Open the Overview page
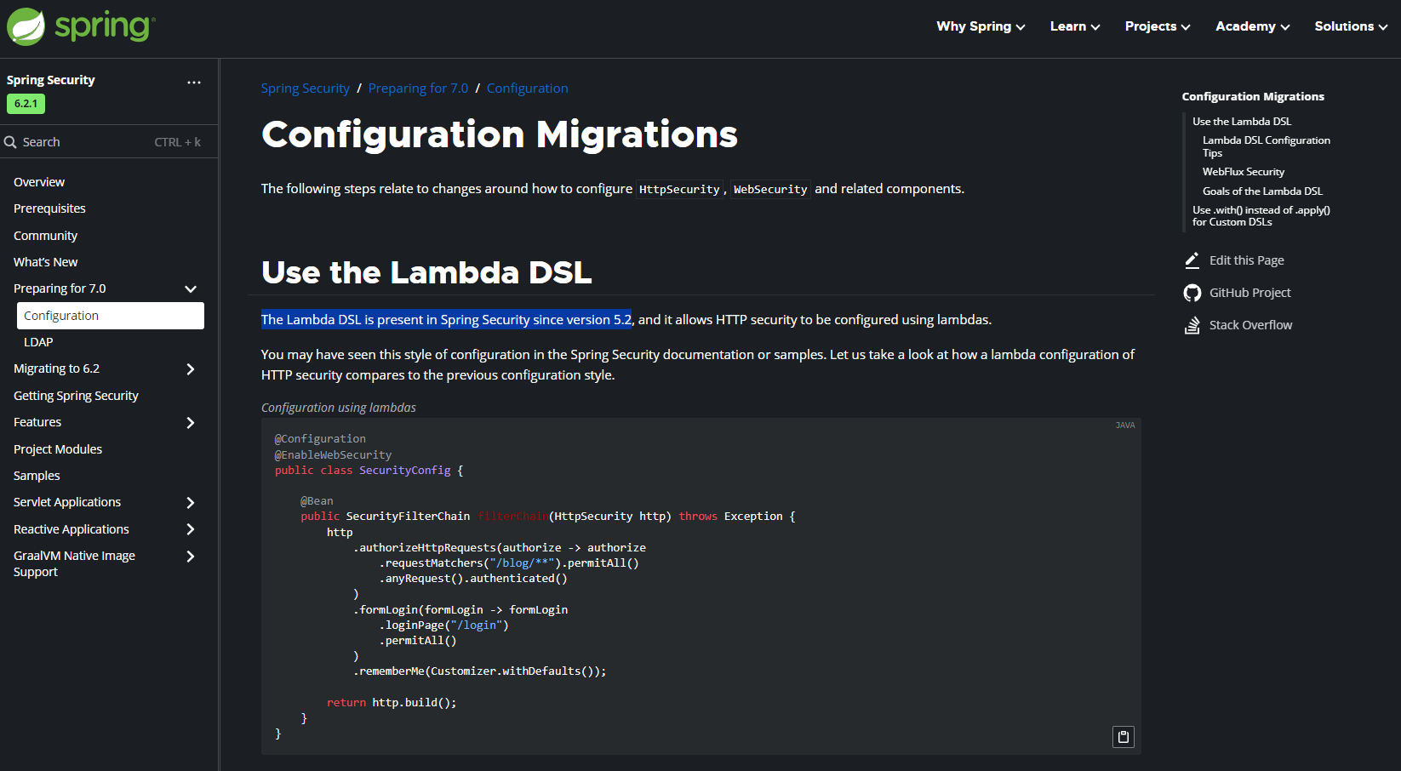The height and width of the screenshot is (771, 1401). pos(39,182)
